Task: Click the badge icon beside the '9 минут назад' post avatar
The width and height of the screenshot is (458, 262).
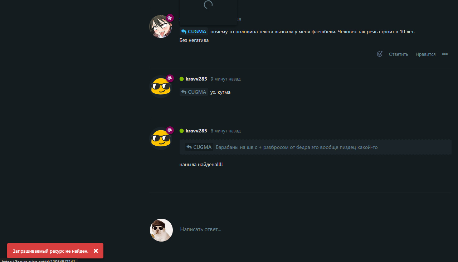Action: tap(170, 78)
